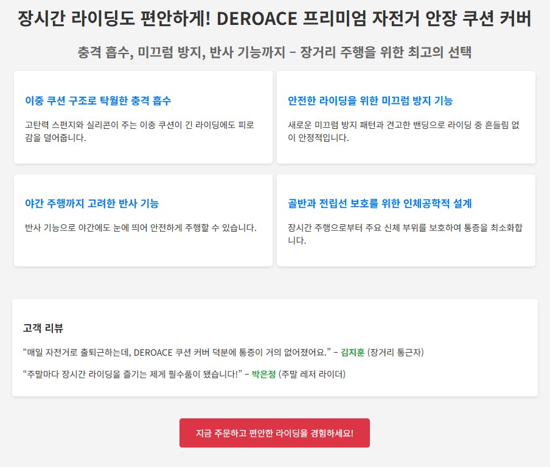Select the heading '야간 주행까지 고려한 반사 기능'
The image size is (550, 467).
pyautogui.click(x=91, y=203)
